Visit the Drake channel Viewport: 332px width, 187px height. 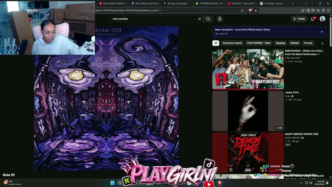point(288,96)
